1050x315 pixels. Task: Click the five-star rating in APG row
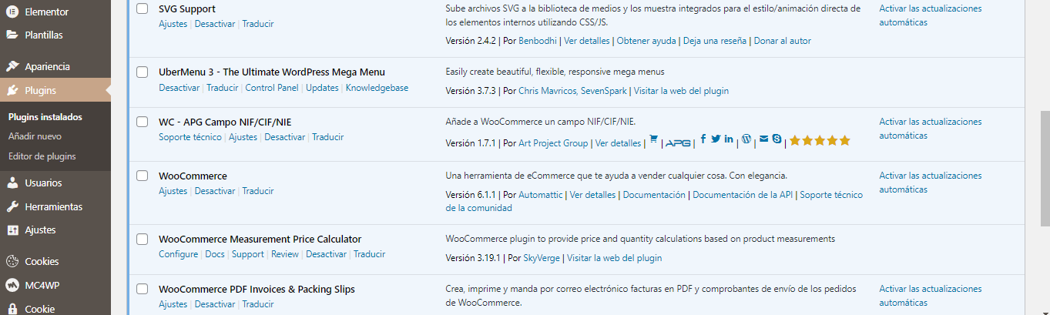pos(820,140)
